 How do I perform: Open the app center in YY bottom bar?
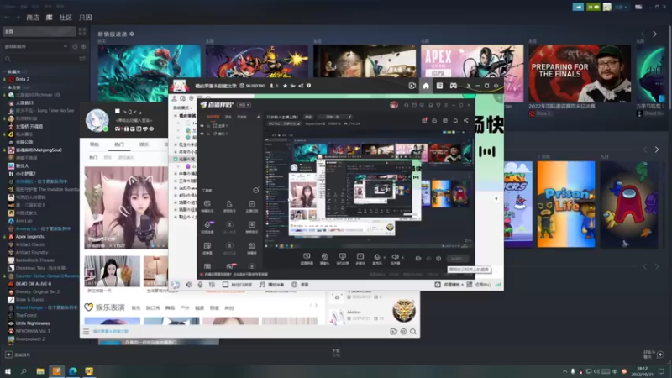tap(479, 285)
